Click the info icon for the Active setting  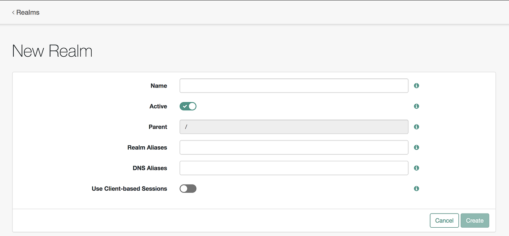tap(417, 106)
